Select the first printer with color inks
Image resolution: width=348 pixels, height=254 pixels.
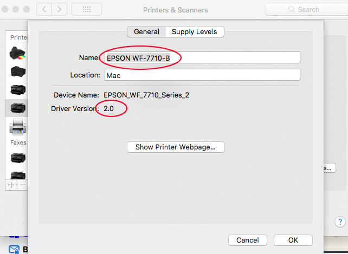pos(18,54)
